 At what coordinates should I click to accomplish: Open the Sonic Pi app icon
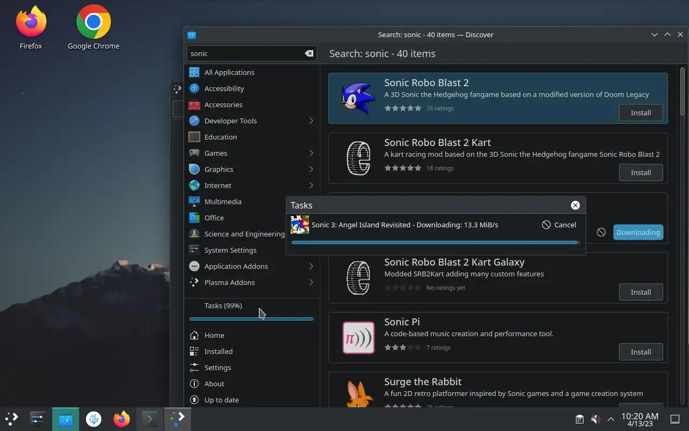point(358,337)
